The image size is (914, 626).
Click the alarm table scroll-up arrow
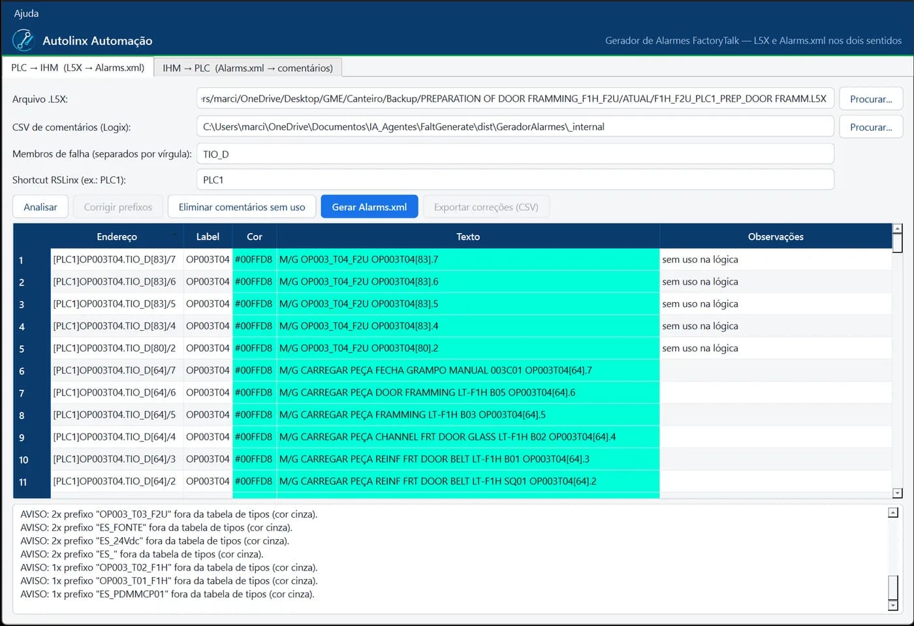pos(898,228)
